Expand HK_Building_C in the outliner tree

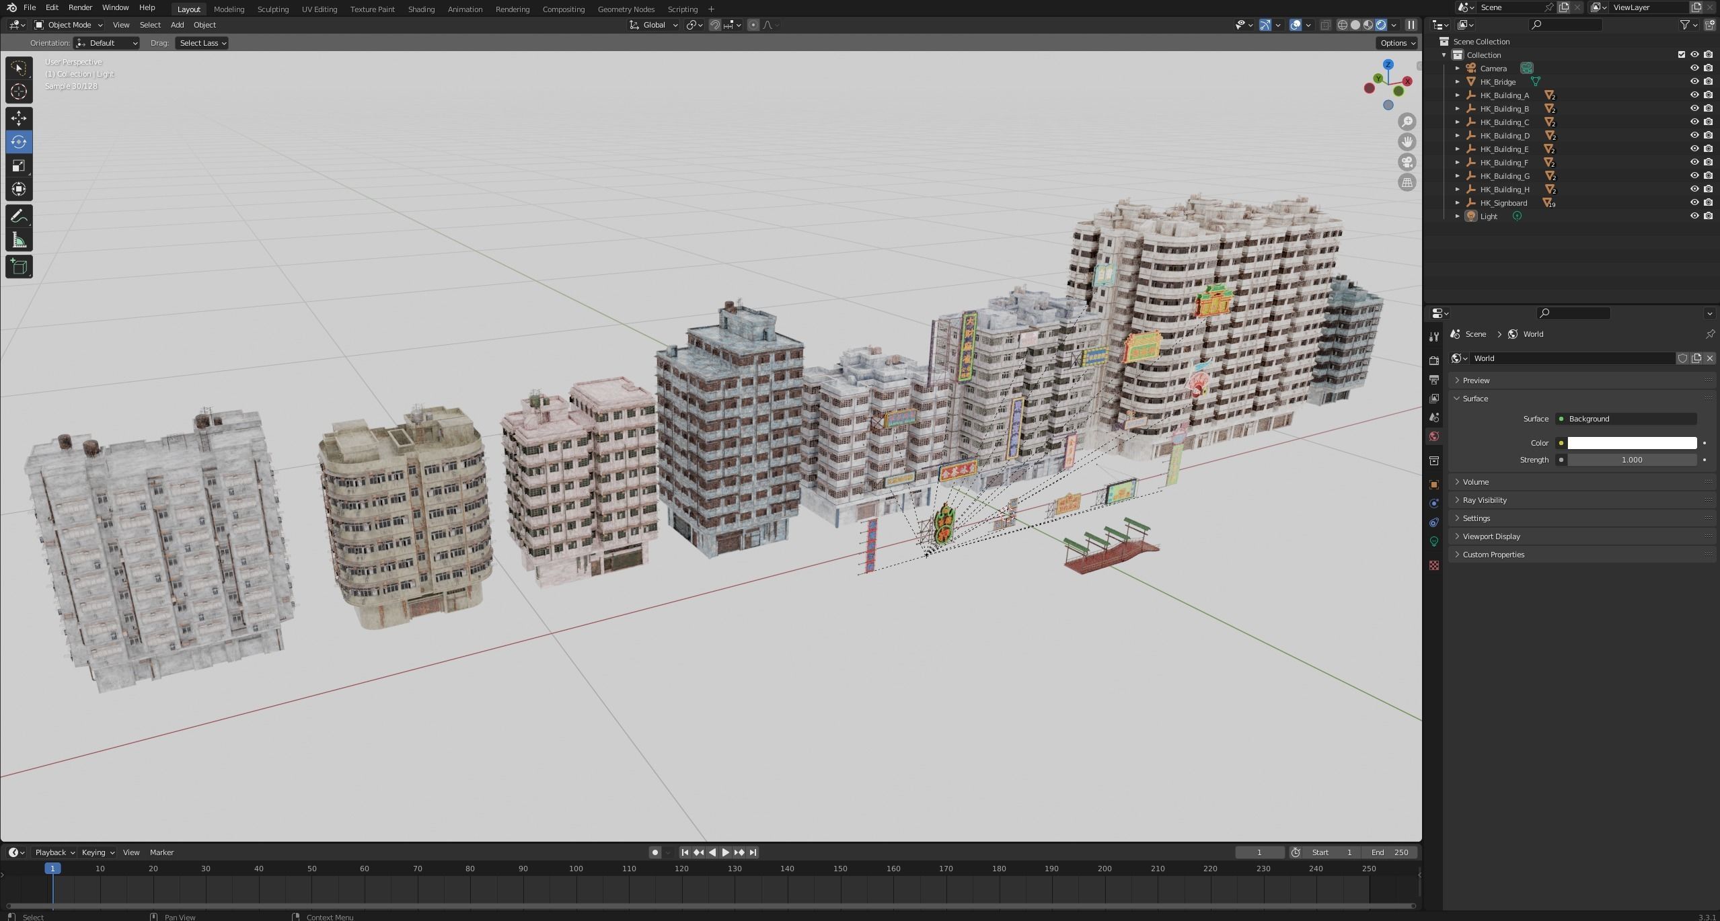pyautogui.click(x=1458, y=122)
